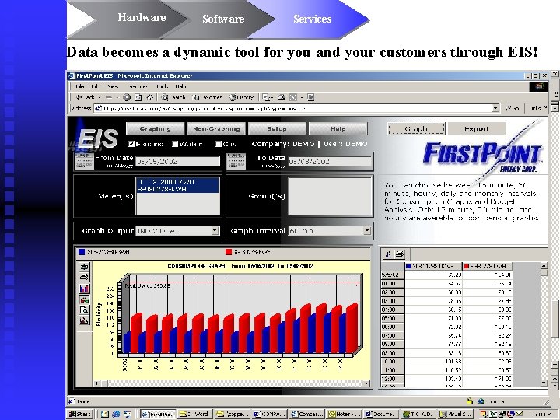The image size is (560, 420).
Task: Click the chart horizontal scrollbar right arrow
Action: 367,383
